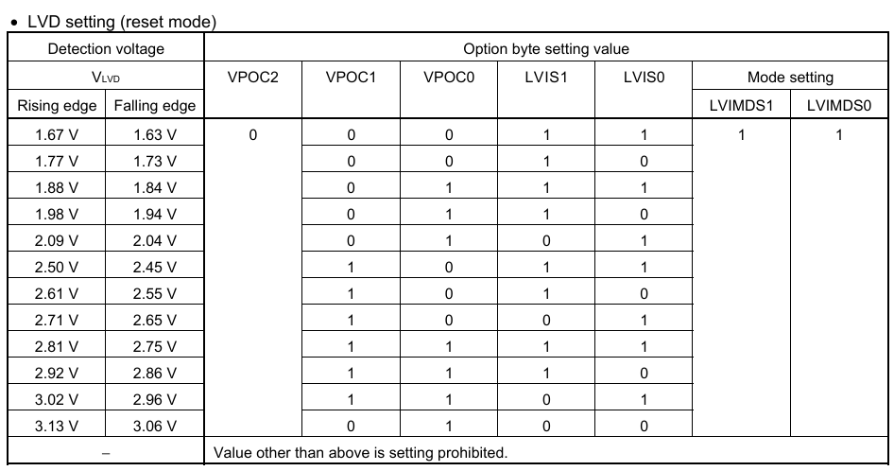Select the 1.67 V rising edge cell
Viewport: 894px width, 471px height.
pyautogui.click(x=57, y=134)
